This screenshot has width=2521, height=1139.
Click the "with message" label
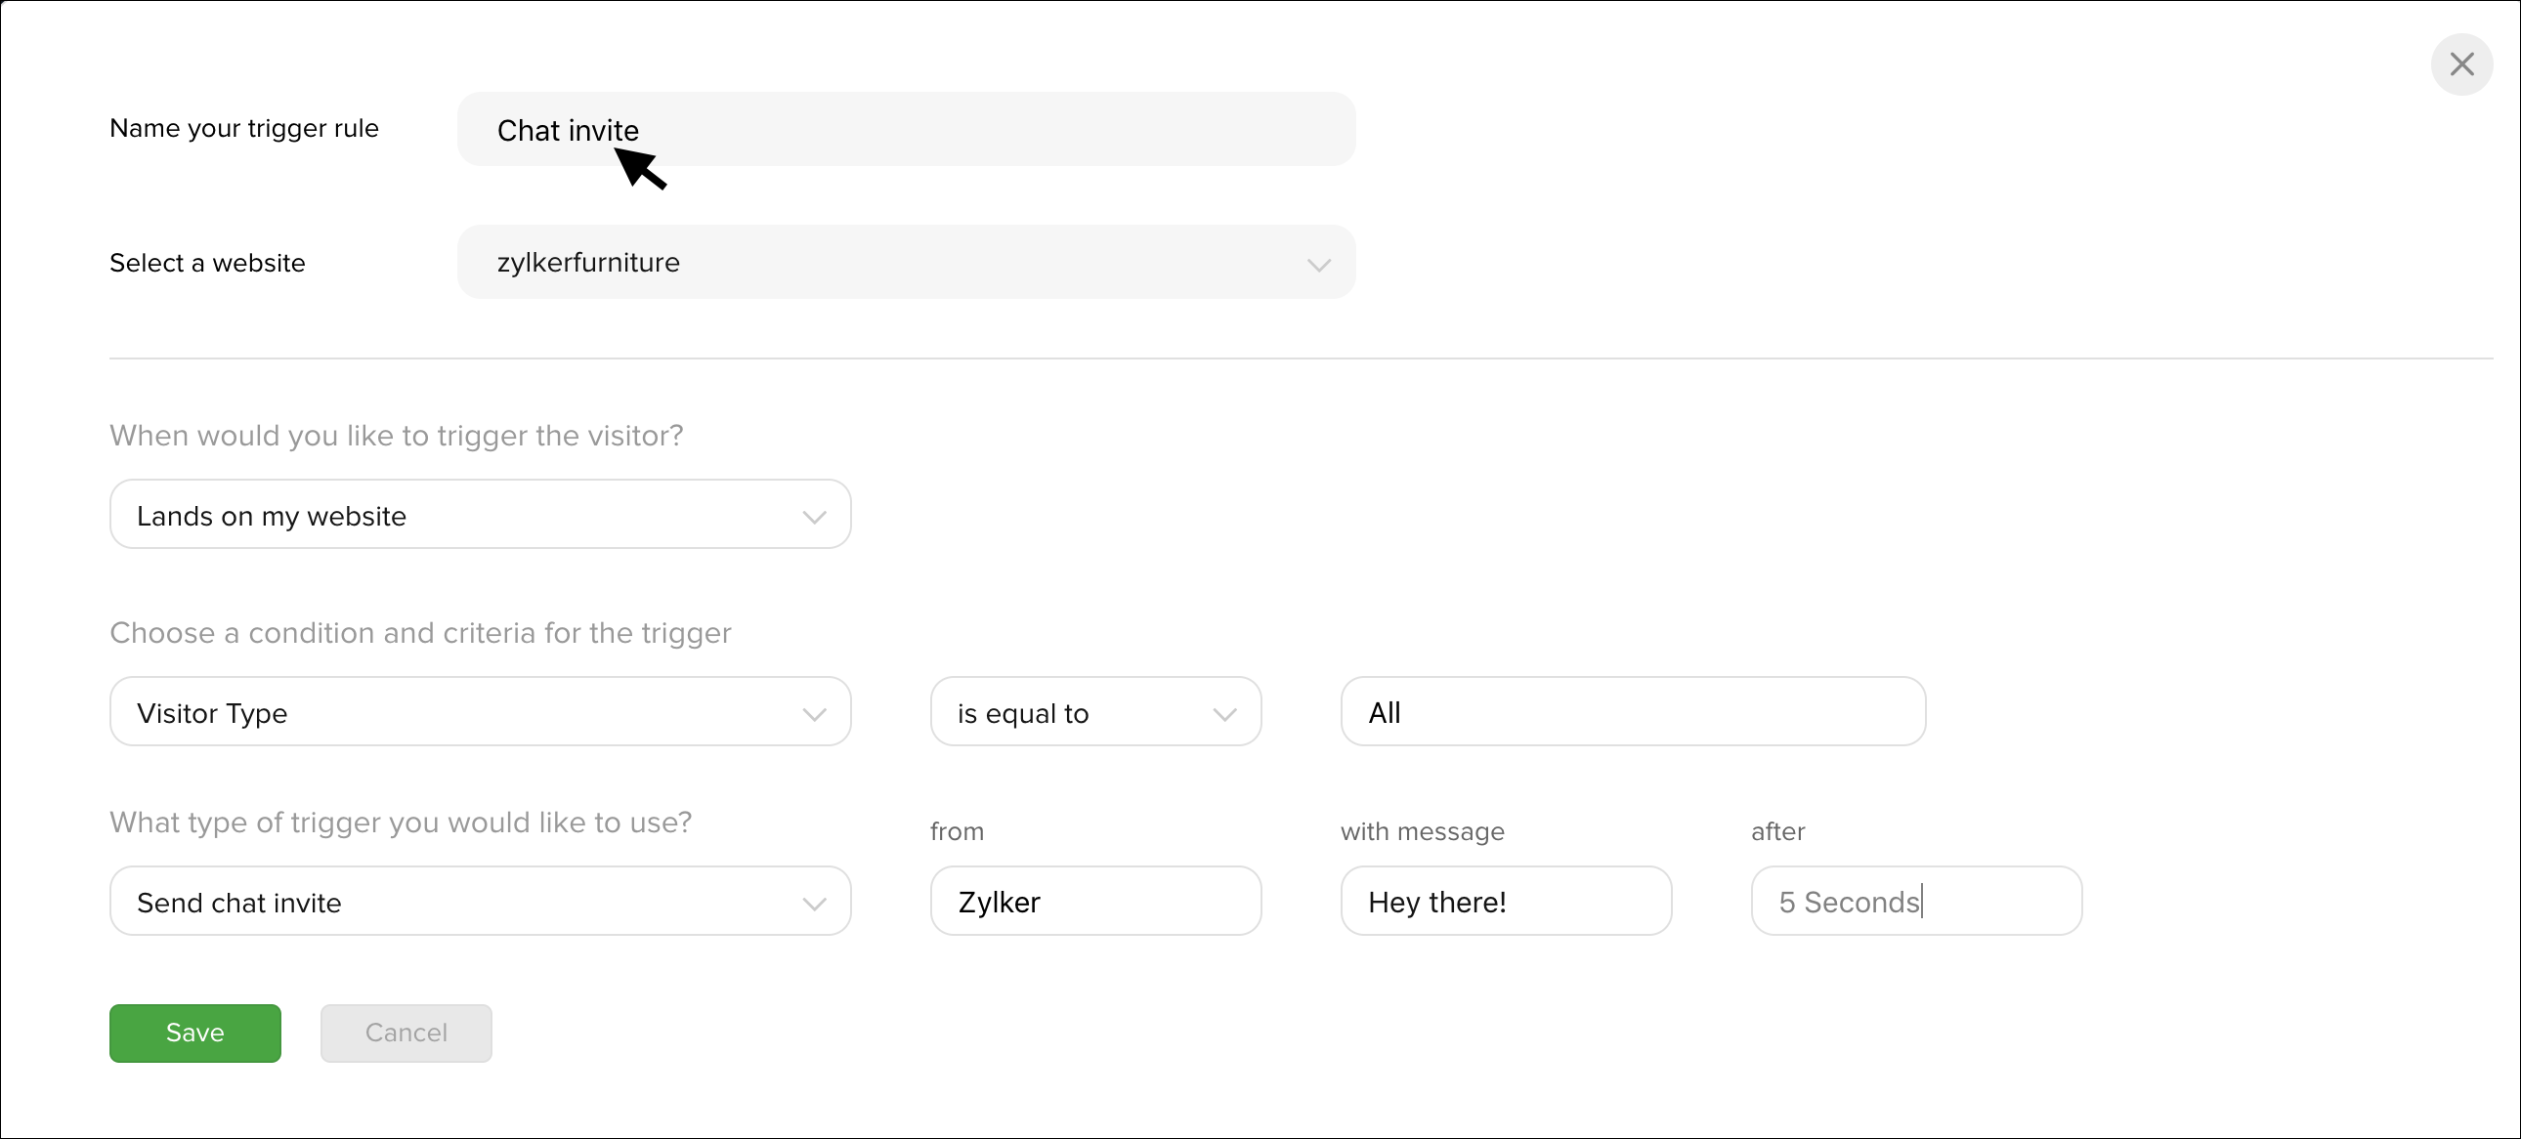tap(1422, 830)
